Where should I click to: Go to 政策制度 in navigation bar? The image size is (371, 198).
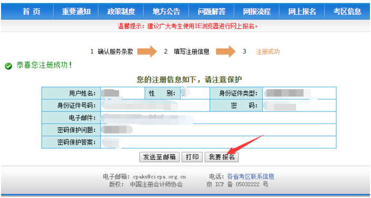point(121,12)
